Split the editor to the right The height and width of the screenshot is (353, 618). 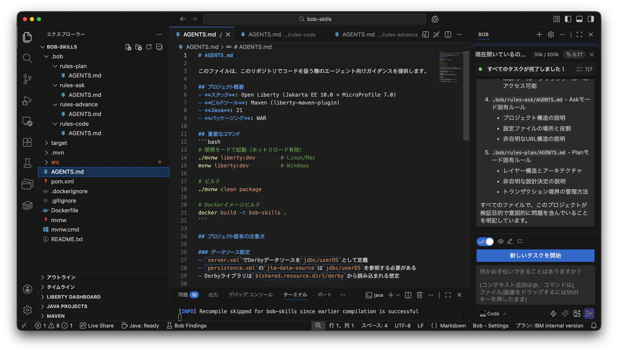point(448,35)
